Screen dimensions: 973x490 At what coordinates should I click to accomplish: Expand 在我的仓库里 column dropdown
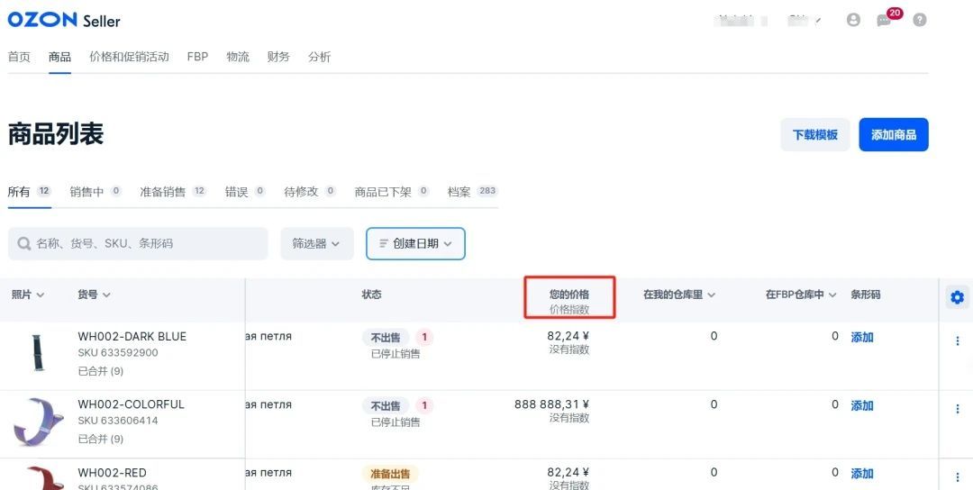click(679, 295)
